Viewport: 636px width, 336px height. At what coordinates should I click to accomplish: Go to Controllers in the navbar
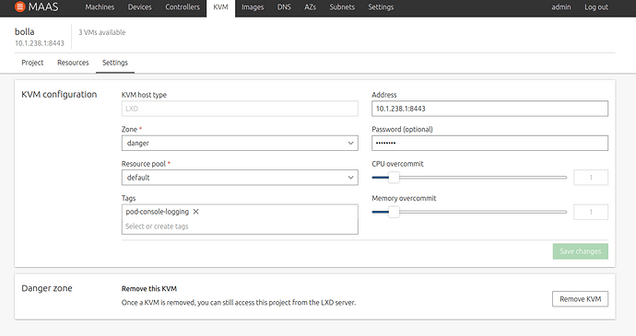coord(183,7)
